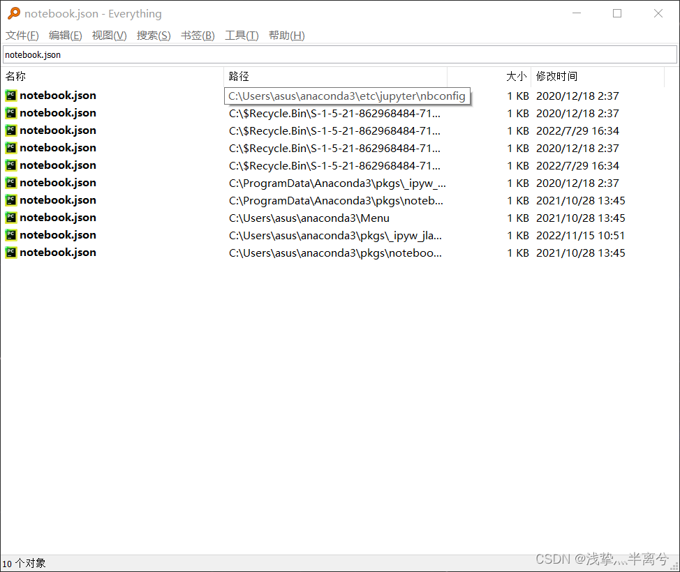
Task: Click file icon of the Users pkgs\noteboo... row
Action: tap(11, 253)
